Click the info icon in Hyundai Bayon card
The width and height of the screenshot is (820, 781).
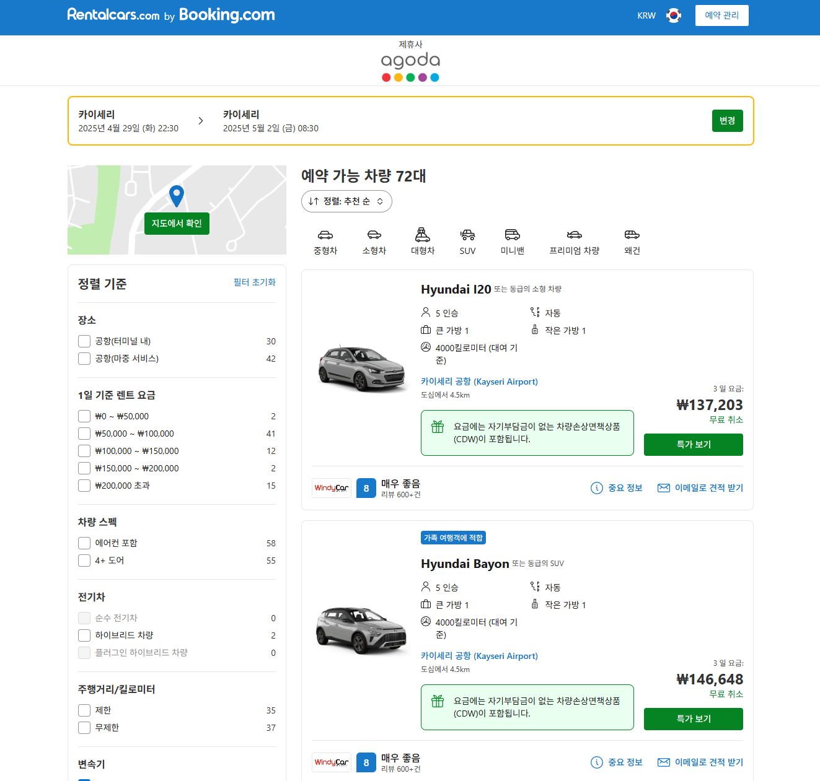pyautogui.click(x=597, y=762)
